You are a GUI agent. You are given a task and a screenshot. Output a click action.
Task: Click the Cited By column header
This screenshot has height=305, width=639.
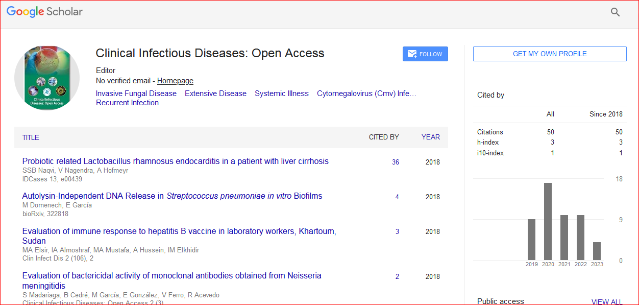click(x=384, y=137)
